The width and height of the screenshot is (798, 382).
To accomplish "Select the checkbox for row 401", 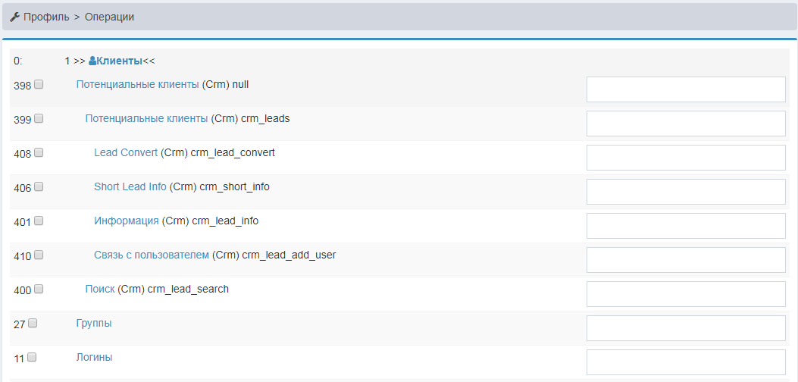I will 39,221.
